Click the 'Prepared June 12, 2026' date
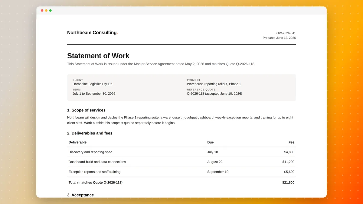The image size is (363, 204). [x=279, y=38]
